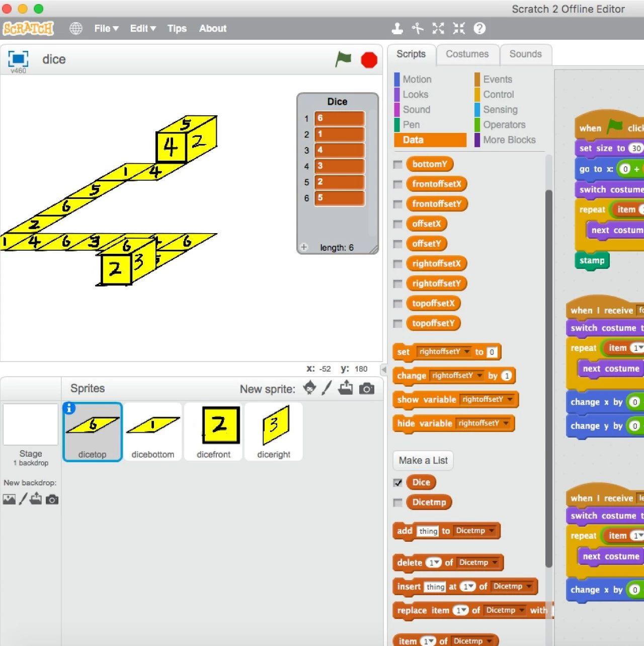Click value field in set rightoffsetY block
This screenshot has height=646, width=644.
click(492, 352)
